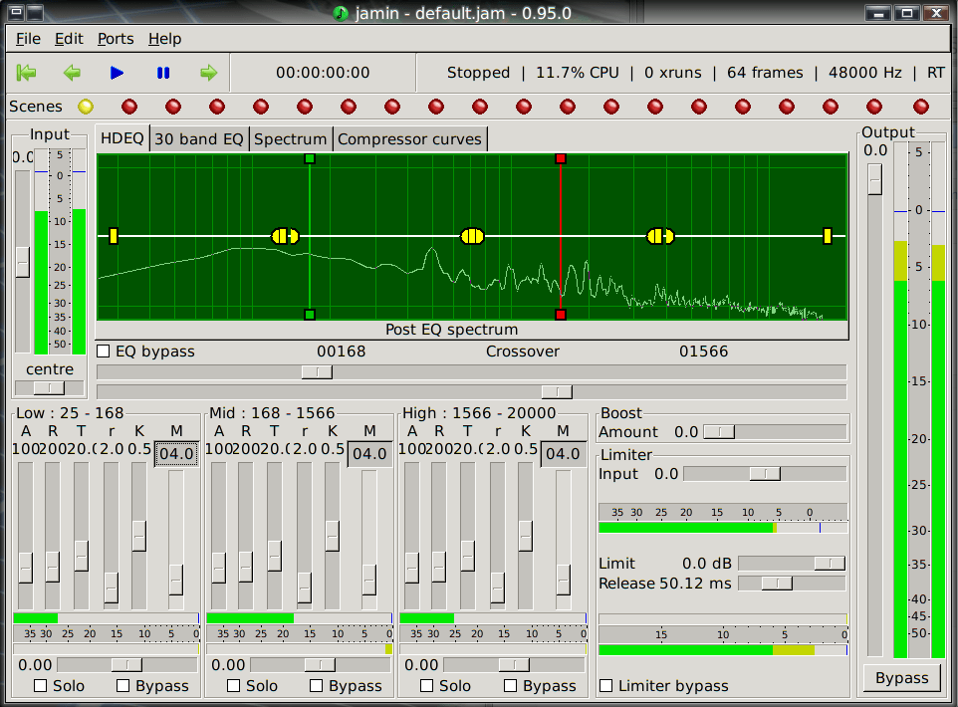Screen dimensions: 958x707
Task: Open the Ports menu
Action: click(x=115, y=39)
